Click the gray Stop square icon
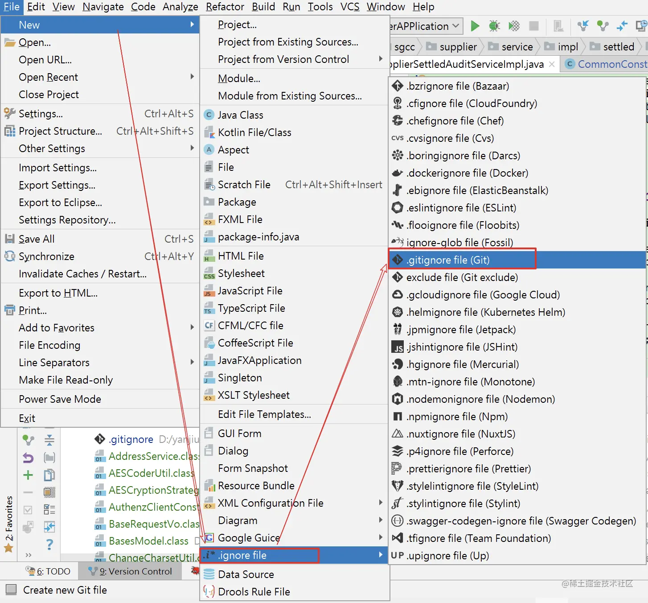The height and width of the screenshot is (603, 648). pos(533,26)
